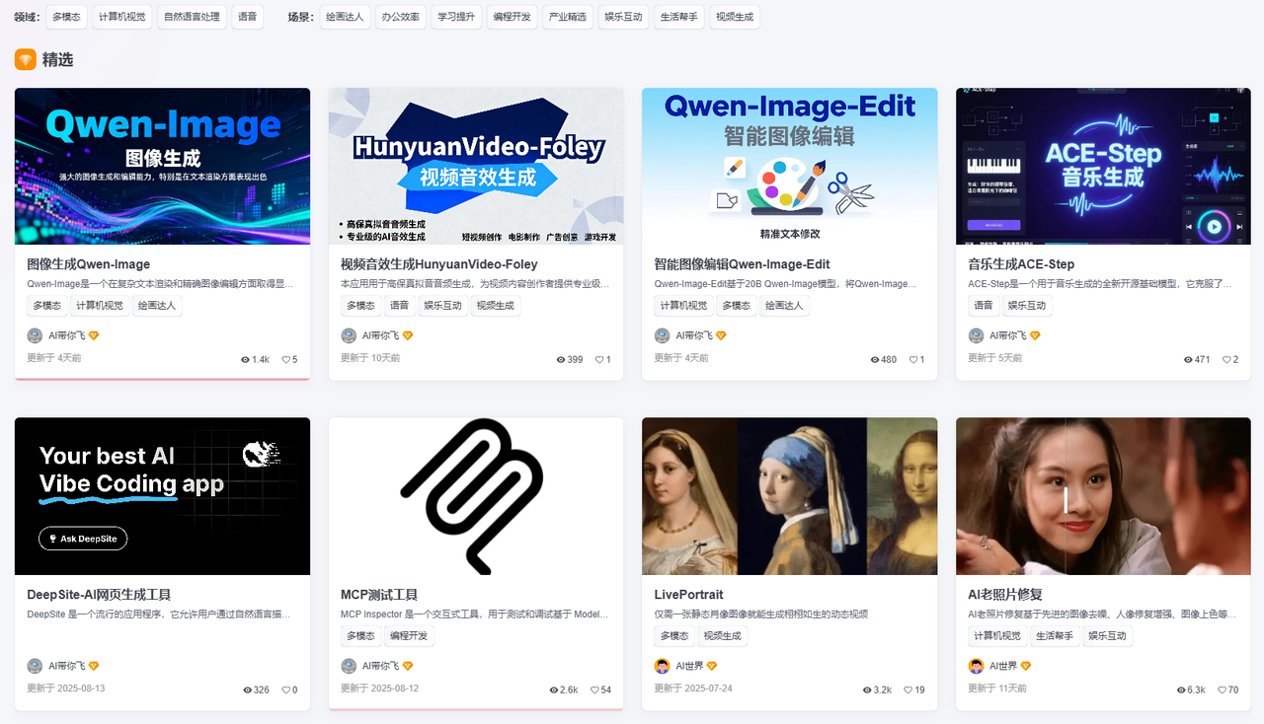The image size is (1264, 724).
Task: Click 绘画达人 tag on 图像生成Qwen-Image card
Action: [x=157, y=306]
